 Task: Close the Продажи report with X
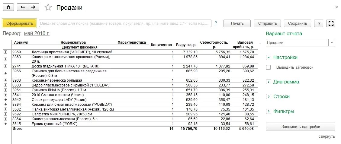(336, 7)
